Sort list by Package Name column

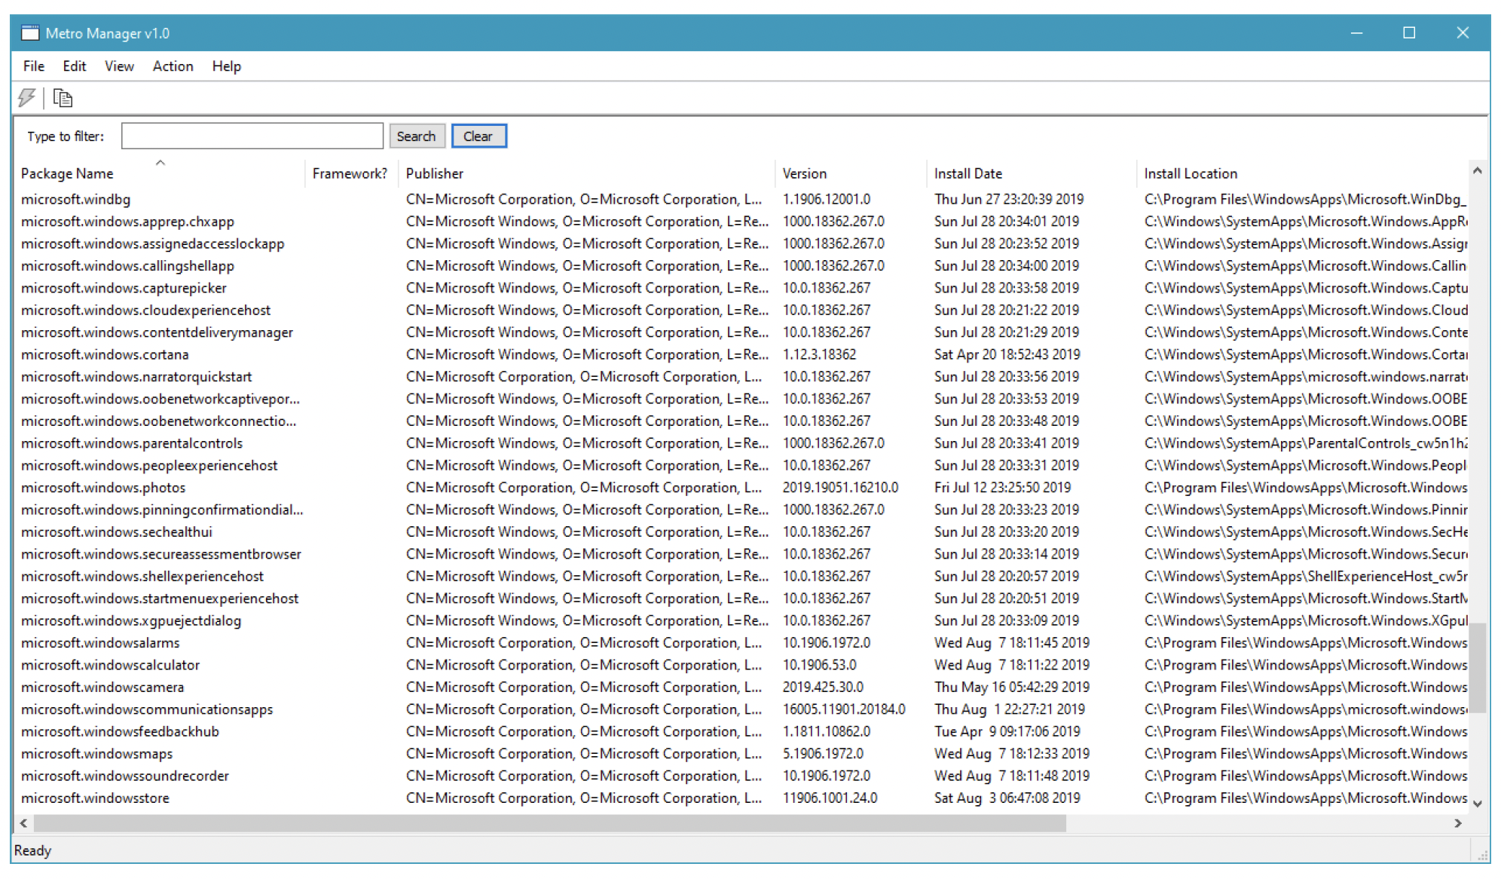pos(67,173)
